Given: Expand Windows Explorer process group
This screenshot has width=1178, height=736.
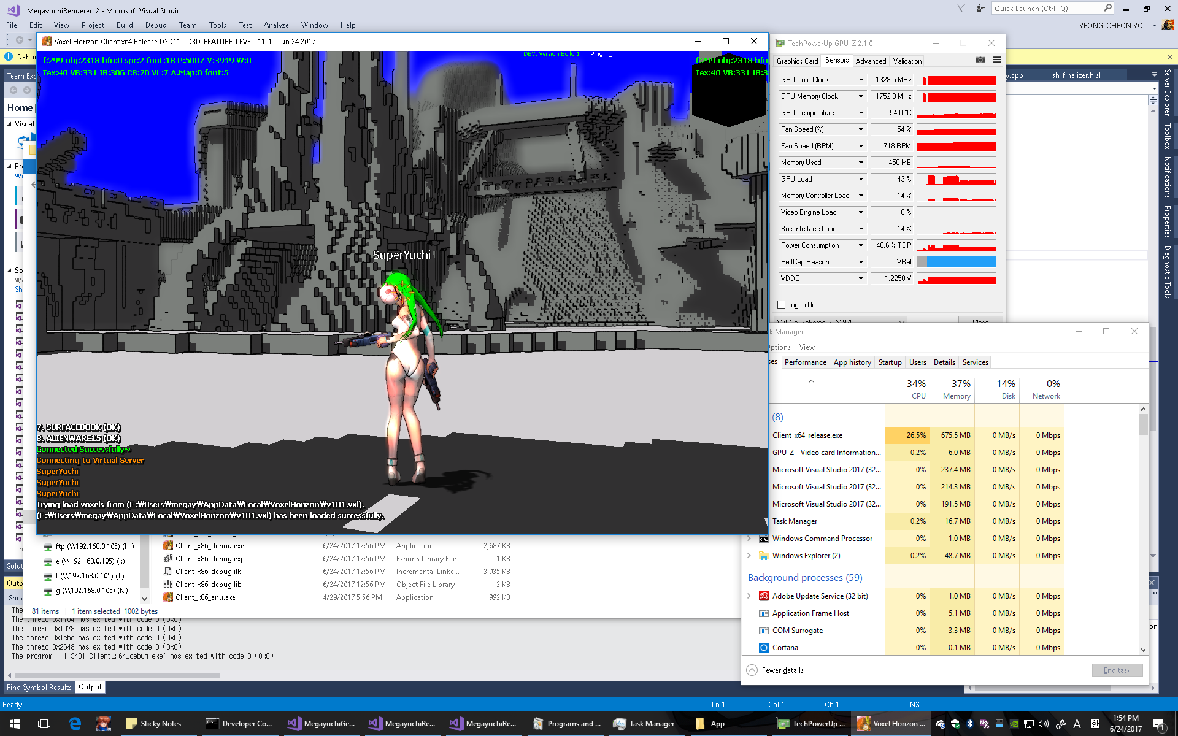Looking at the screenshot, I should (749, 556).
